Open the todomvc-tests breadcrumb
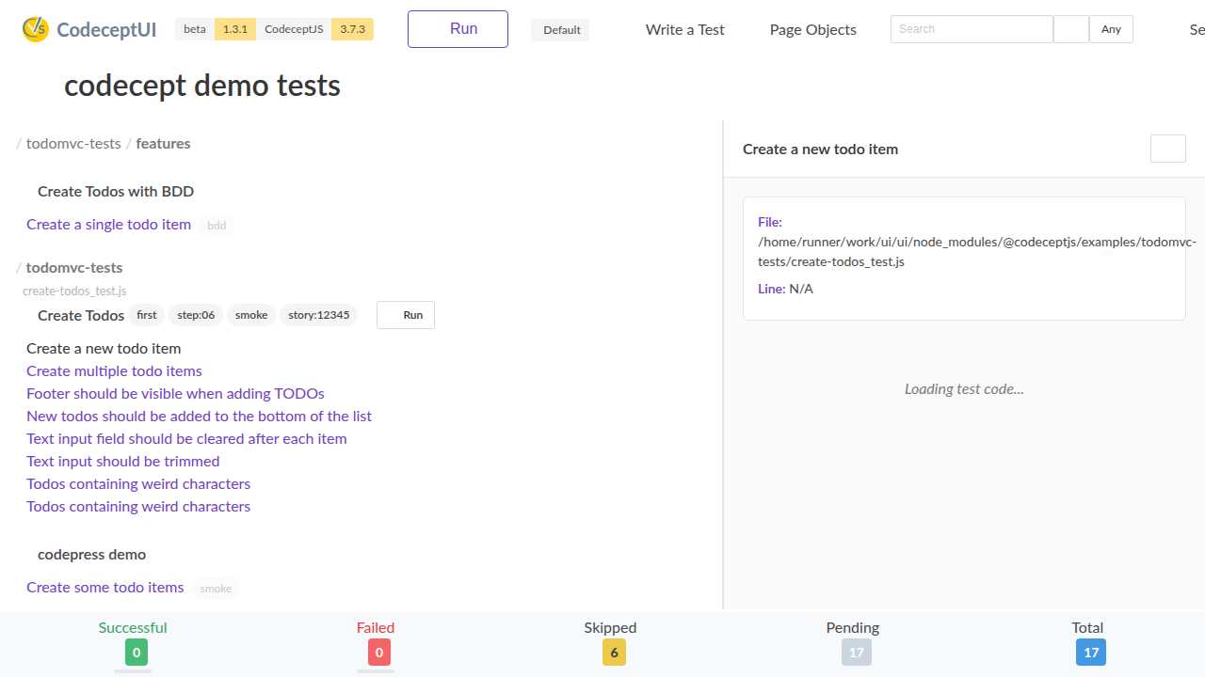 73,143
